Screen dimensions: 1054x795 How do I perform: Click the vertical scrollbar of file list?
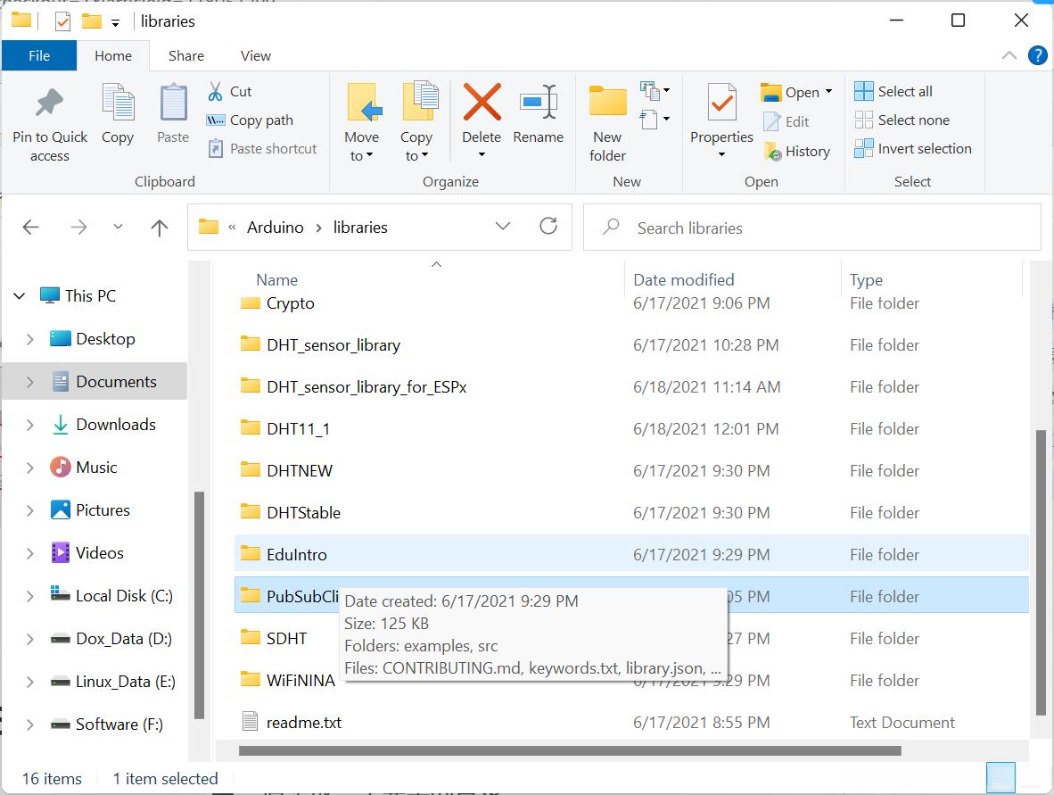point(1041,572)
